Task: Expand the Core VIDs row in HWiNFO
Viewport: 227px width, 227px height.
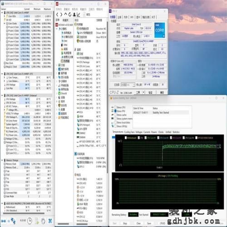Action: 5,16
